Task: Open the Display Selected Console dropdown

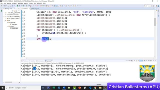Action: pos(148,61)
